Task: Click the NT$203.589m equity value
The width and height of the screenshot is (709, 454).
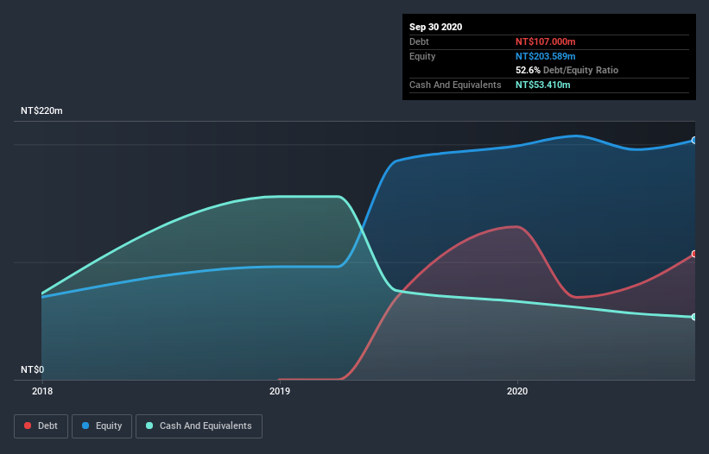Action: click(545, 56)
